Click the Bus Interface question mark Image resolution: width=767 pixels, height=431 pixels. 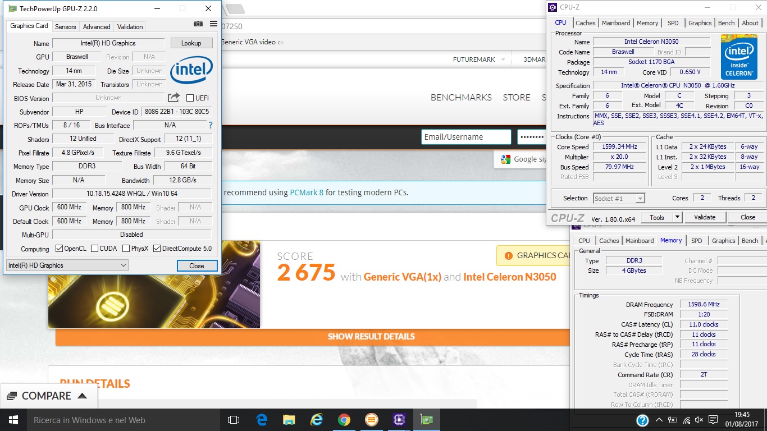211,125
